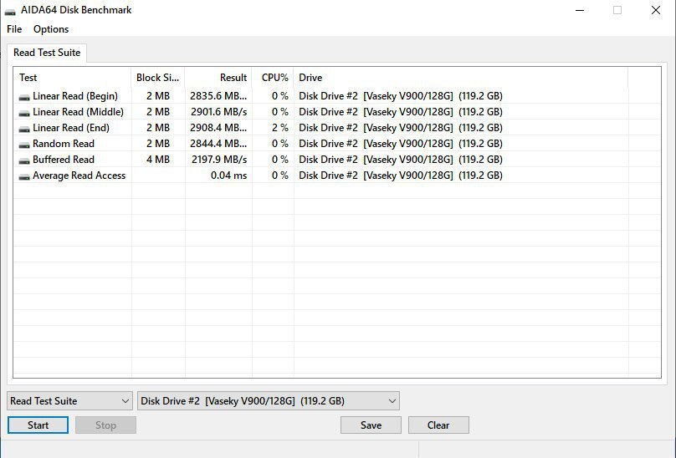Click the Drive column header
676x458 pixels.
pos(461,78)
